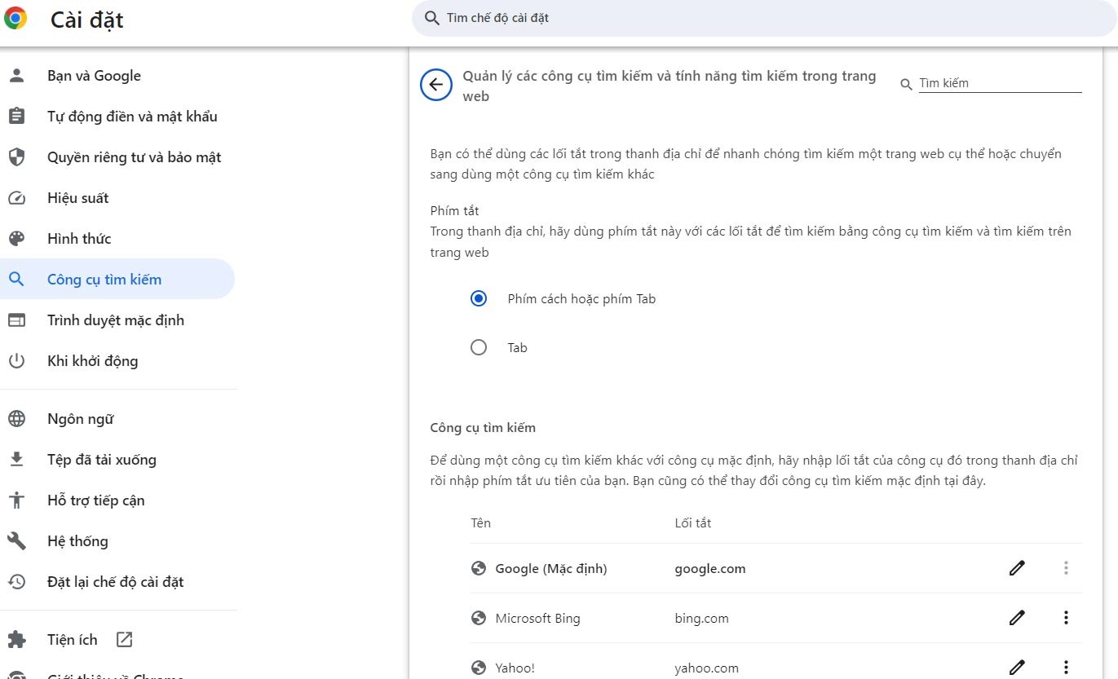Select "Phím cách hoặc phím Tab" radio option

point(479,298)
